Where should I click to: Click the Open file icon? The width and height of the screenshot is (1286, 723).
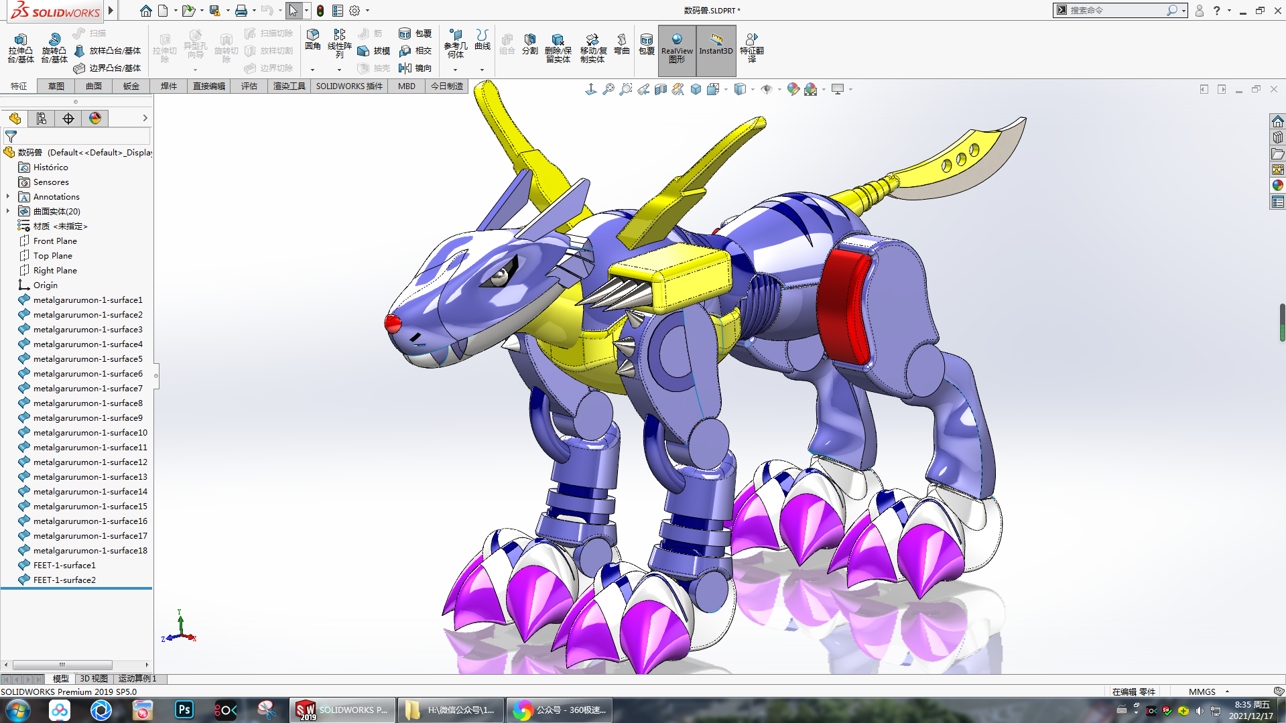click(x=188, y=11)
